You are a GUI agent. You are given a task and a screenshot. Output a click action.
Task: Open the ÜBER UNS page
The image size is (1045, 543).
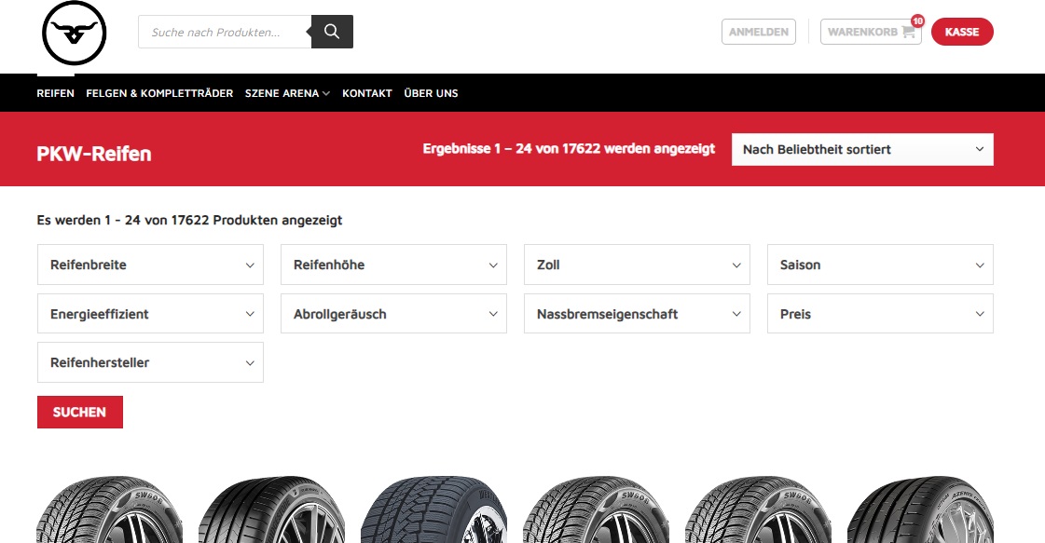[x=432, y=93]
